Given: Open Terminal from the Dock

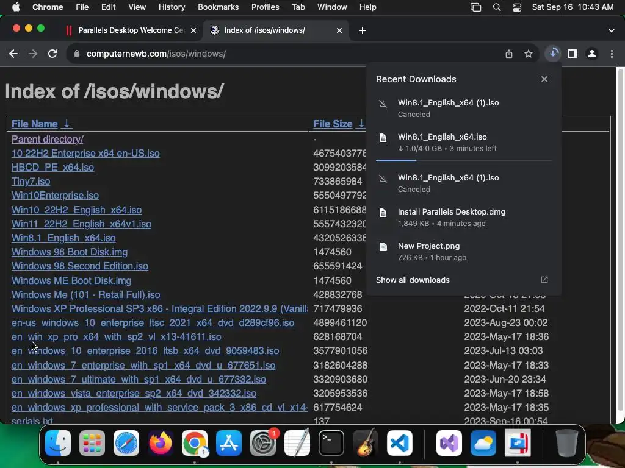Looking at the screenshot, I should point(331,442).
